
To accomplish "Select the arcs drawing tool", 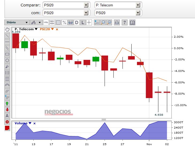I will (x=7, y=85).
